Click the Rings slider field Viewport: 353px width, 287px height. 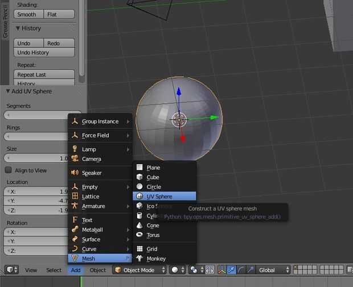(x=36, y=136)
